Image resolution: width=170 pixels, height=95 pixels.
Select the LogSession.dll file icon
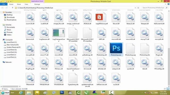pos(44,33)
